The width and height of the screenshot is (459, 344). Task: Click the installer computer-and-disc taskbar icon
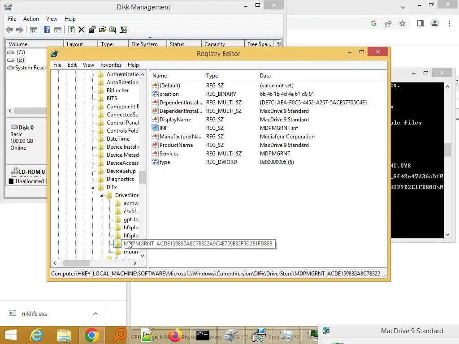coord(259,335)
